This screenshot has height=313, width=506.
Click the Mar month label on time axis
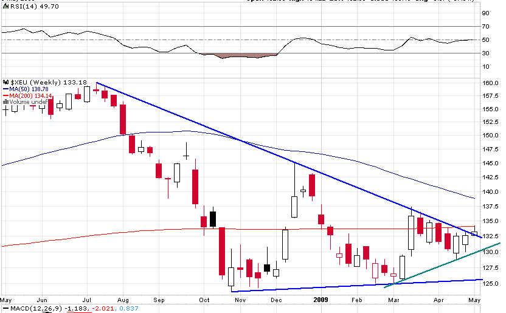(393, 300)
